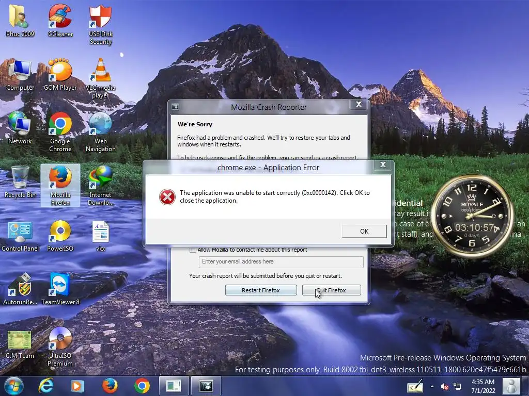Viewport: 529px width, 396px height.
Task: Open the handwriting input tray icon
Action: 415,386
